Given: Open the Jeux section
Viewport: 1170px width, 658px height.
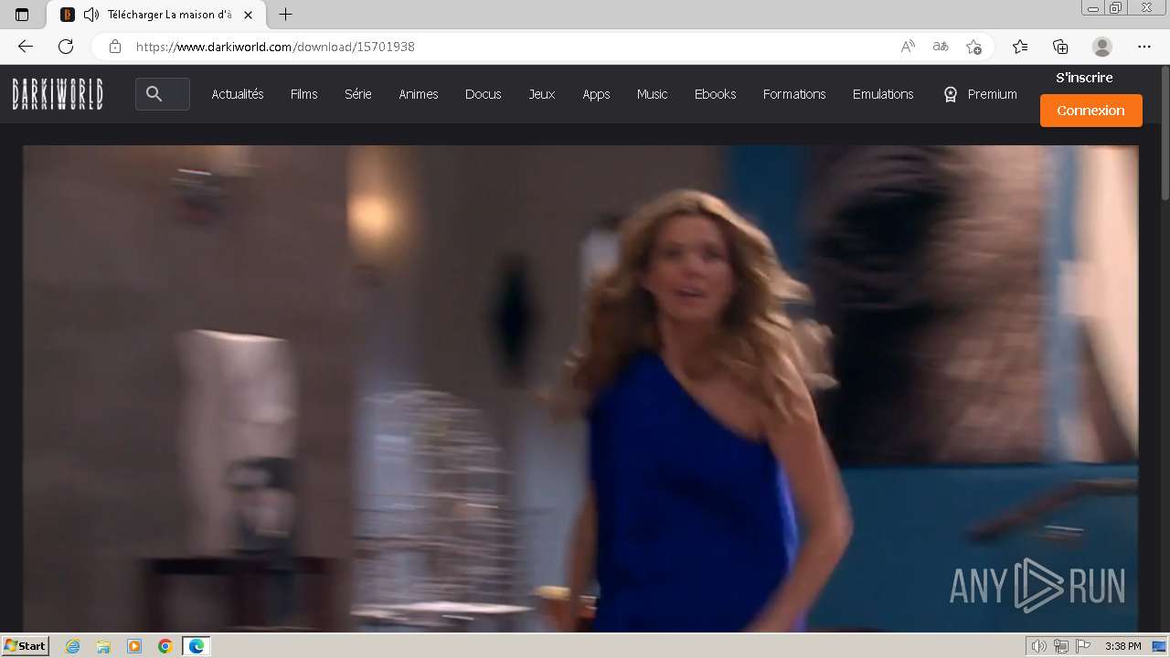Looking at the screenshot, I should [x=542, y=94].
